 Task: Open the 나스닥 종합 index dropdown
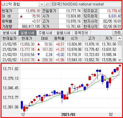(42, 4)
